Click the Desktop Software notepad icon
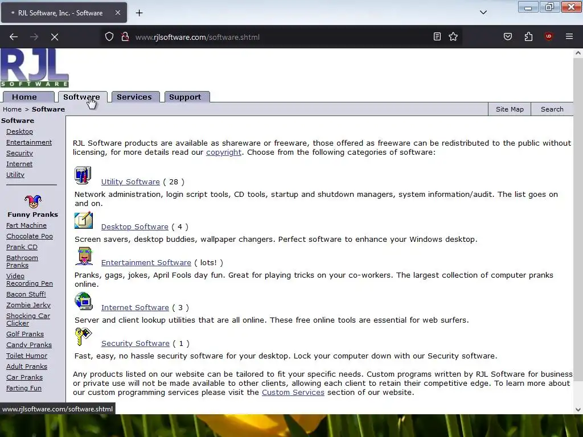The width and height of the screenshot is (583, 437). [83, 220]
